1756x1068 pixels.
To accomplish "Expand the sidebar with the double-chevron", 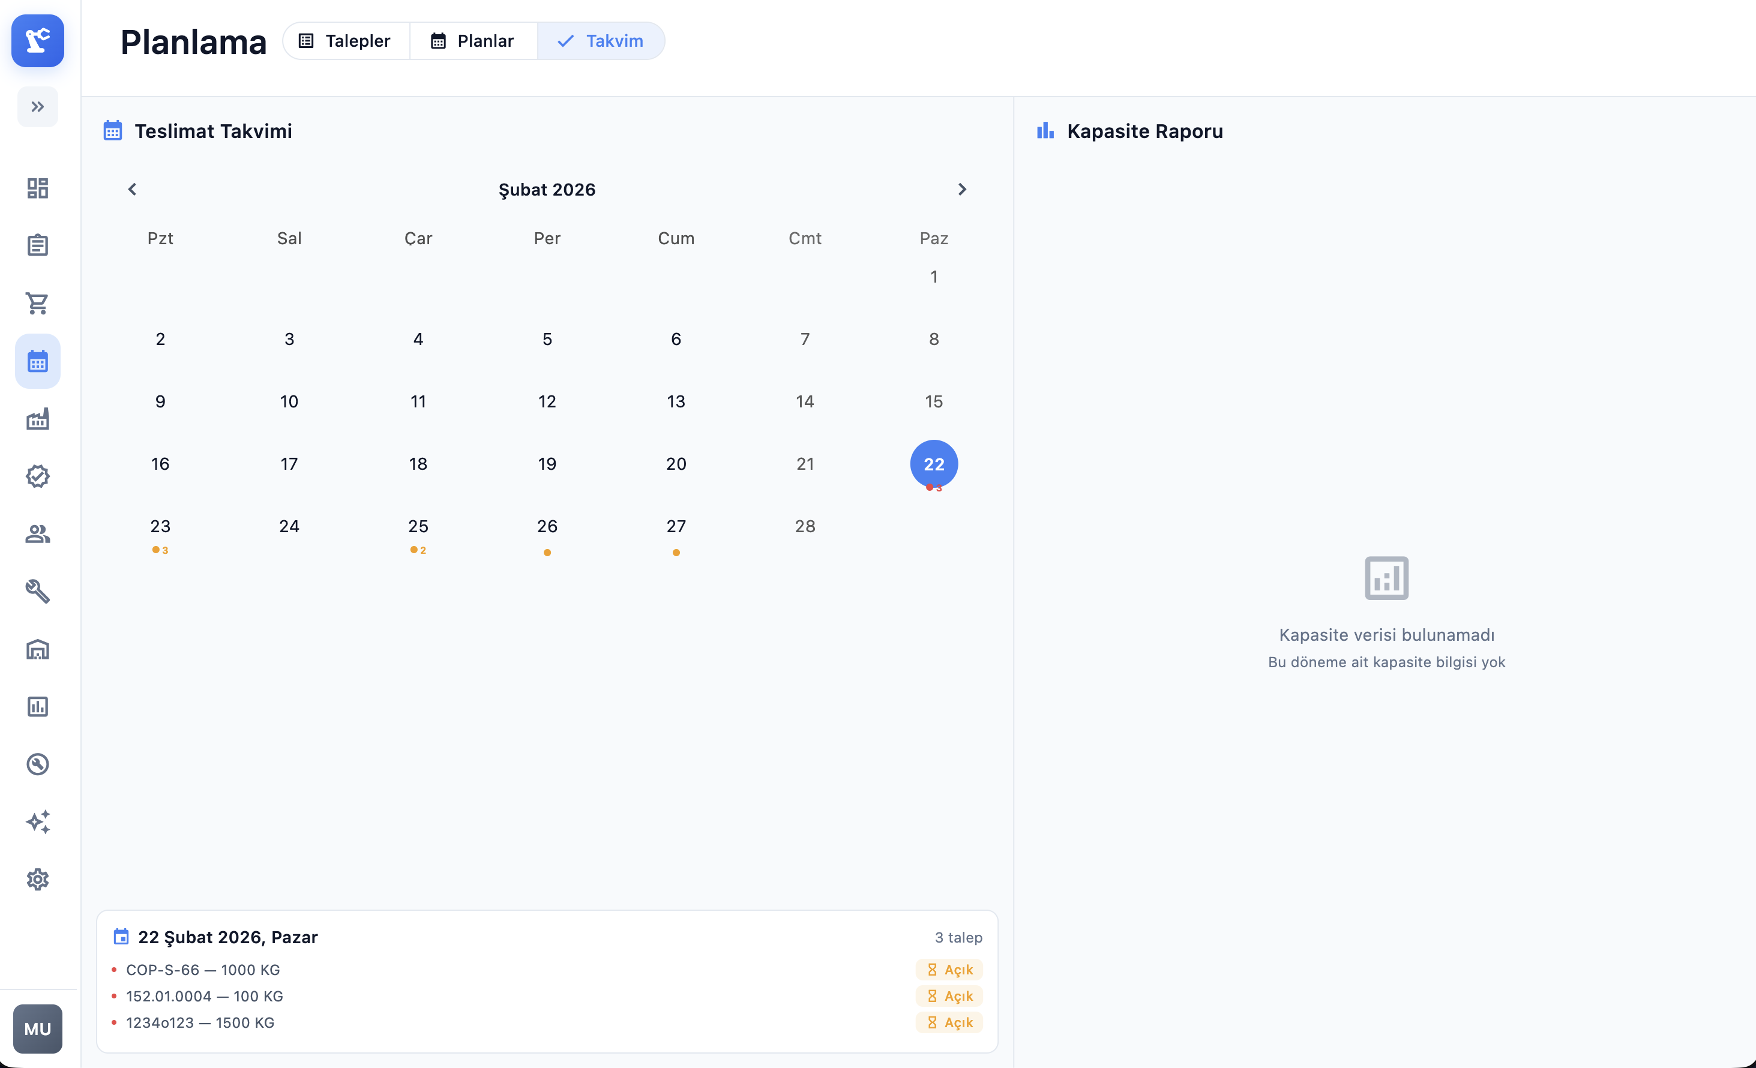I will pos(38,107).
